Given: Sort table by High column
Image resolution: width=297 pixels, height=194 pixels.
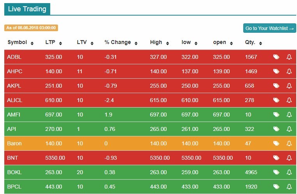Looking at the screenshot, I should (x=159, y=42).
